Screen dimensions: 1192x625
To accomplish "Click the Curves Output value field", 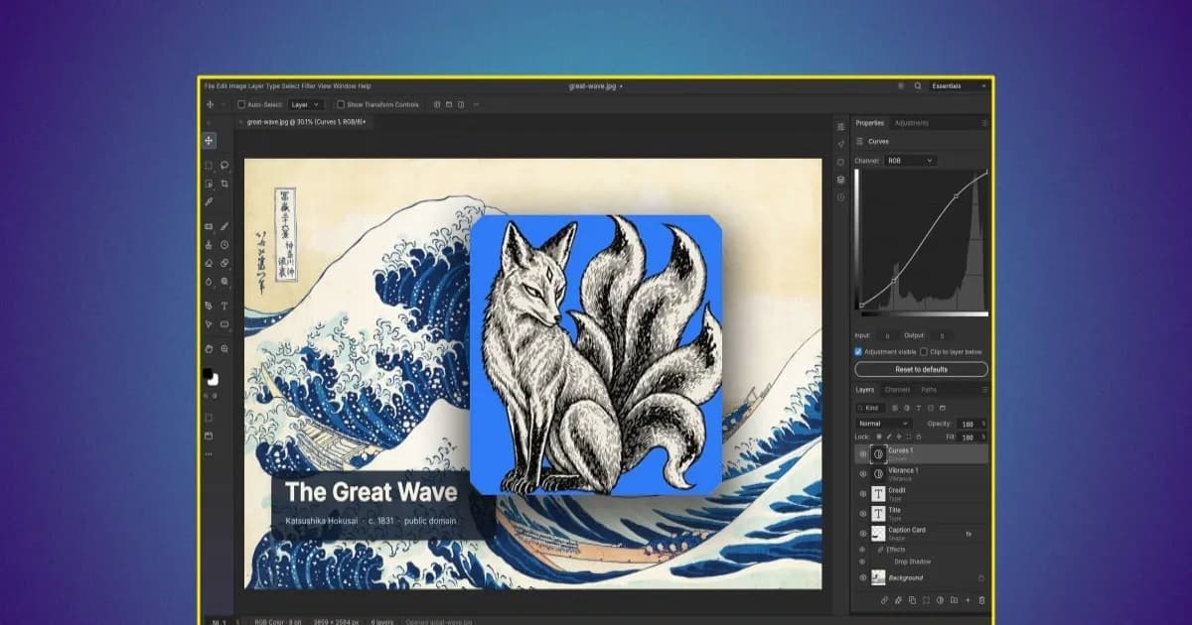I will [943, 335].
